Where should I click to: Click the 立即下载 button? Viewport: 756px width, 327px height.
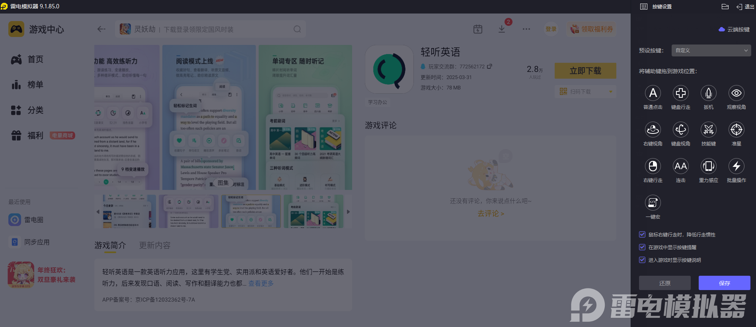pos(585,71)
